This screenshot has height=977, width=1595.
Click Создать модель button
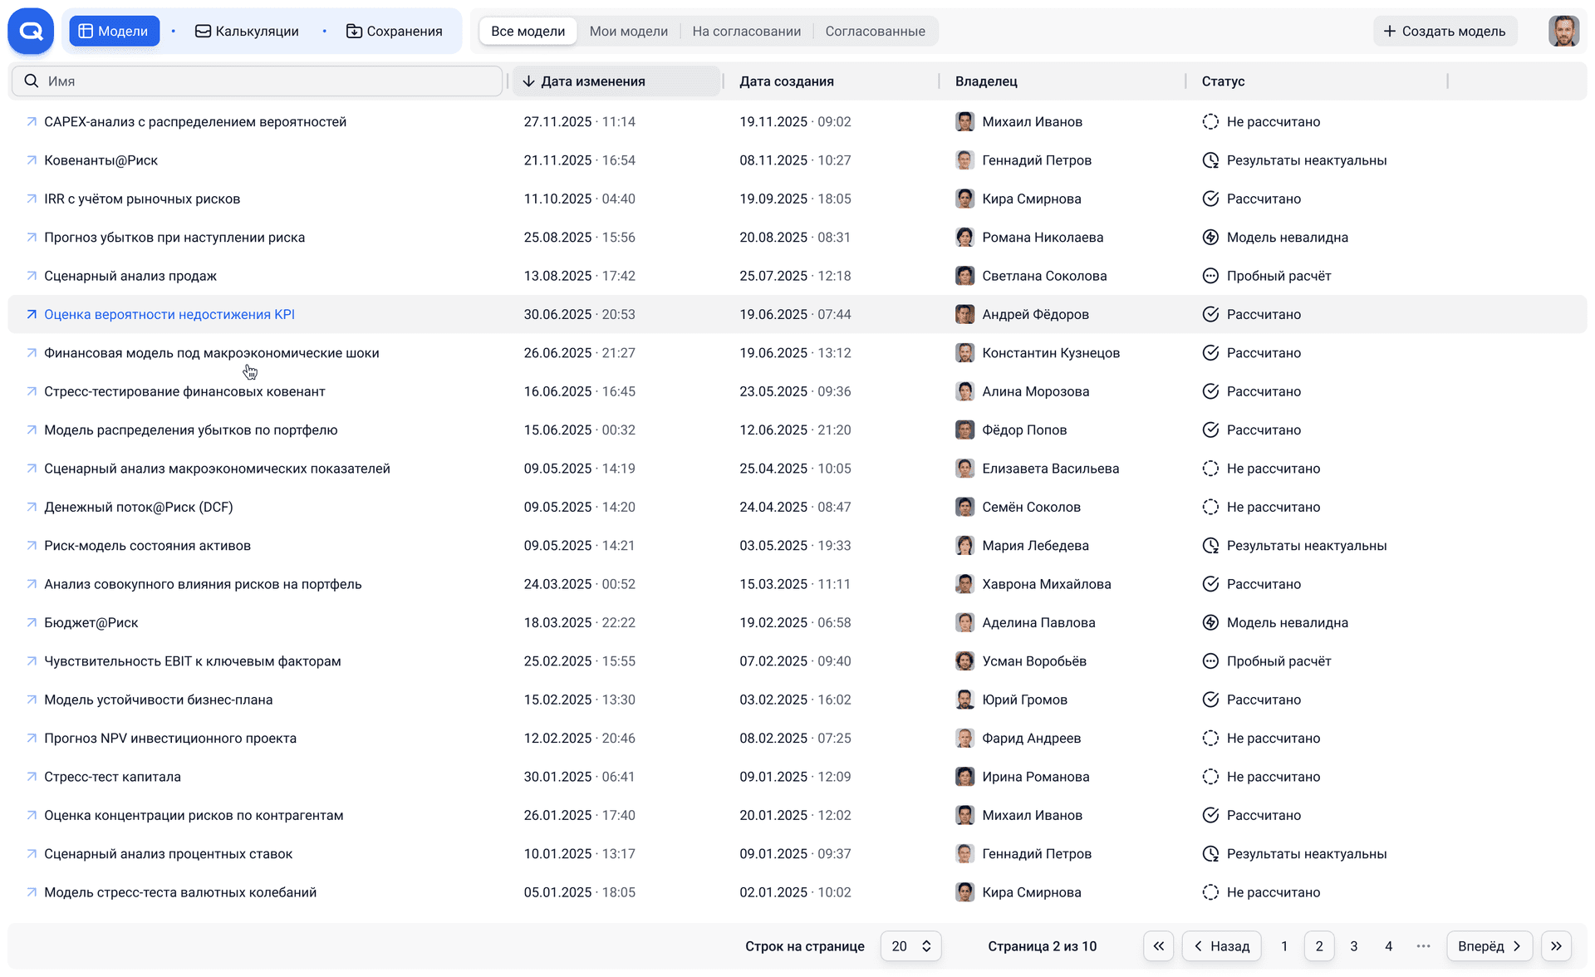(x=1444, y=32)
